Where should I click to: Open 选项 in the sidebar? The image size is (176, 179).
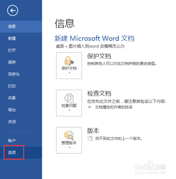tap(21, 153)
